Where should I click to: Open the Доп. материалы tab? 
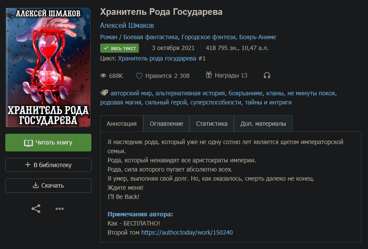(263, 124)
